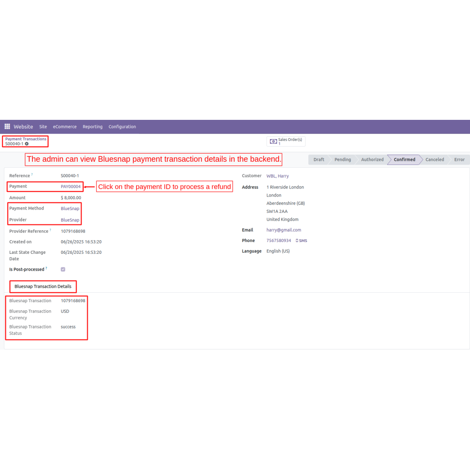Image resolution: width=470 pixels, height=470 pixels.
Task: Go back to Payment Transactions breadcrumb
Action: coord(26,139)
